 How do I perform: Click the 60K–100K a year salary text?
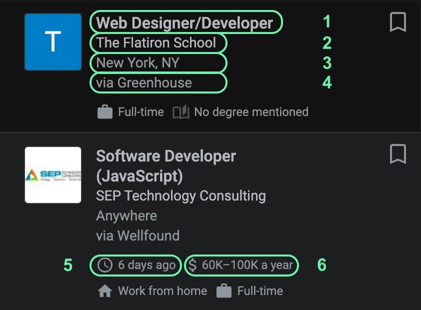(247, 265)
